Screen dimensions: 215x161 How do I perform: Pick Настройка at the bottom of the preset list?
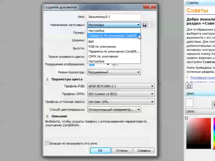point(114,61)
